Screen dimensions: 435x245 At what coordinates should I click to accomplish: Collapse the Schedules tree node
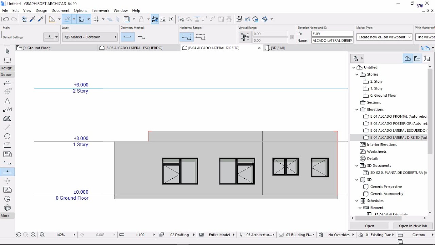pos(357,201)
